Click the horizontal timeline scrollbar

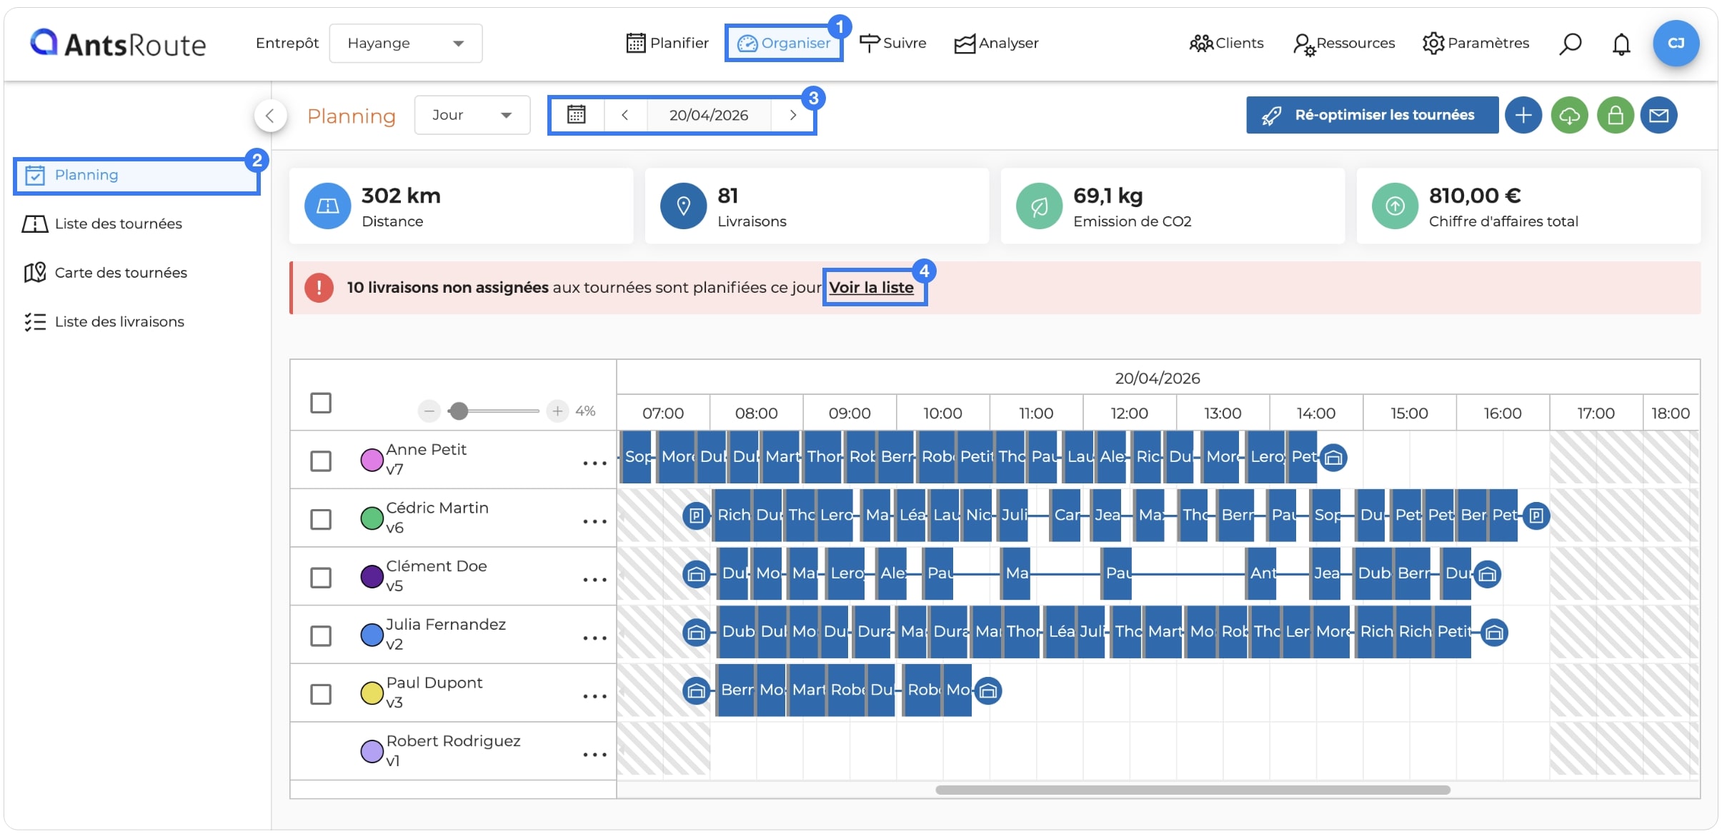click(1193, 790)
